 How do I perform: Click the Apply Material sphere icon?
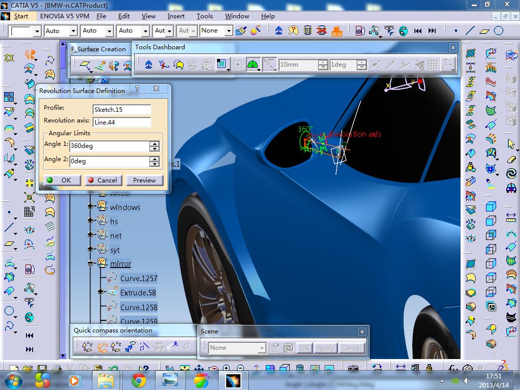(256, 31)
